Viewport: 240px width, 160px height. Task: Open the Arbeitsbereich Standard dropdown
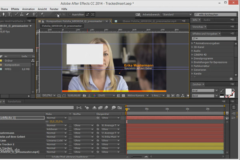(177, 14)
